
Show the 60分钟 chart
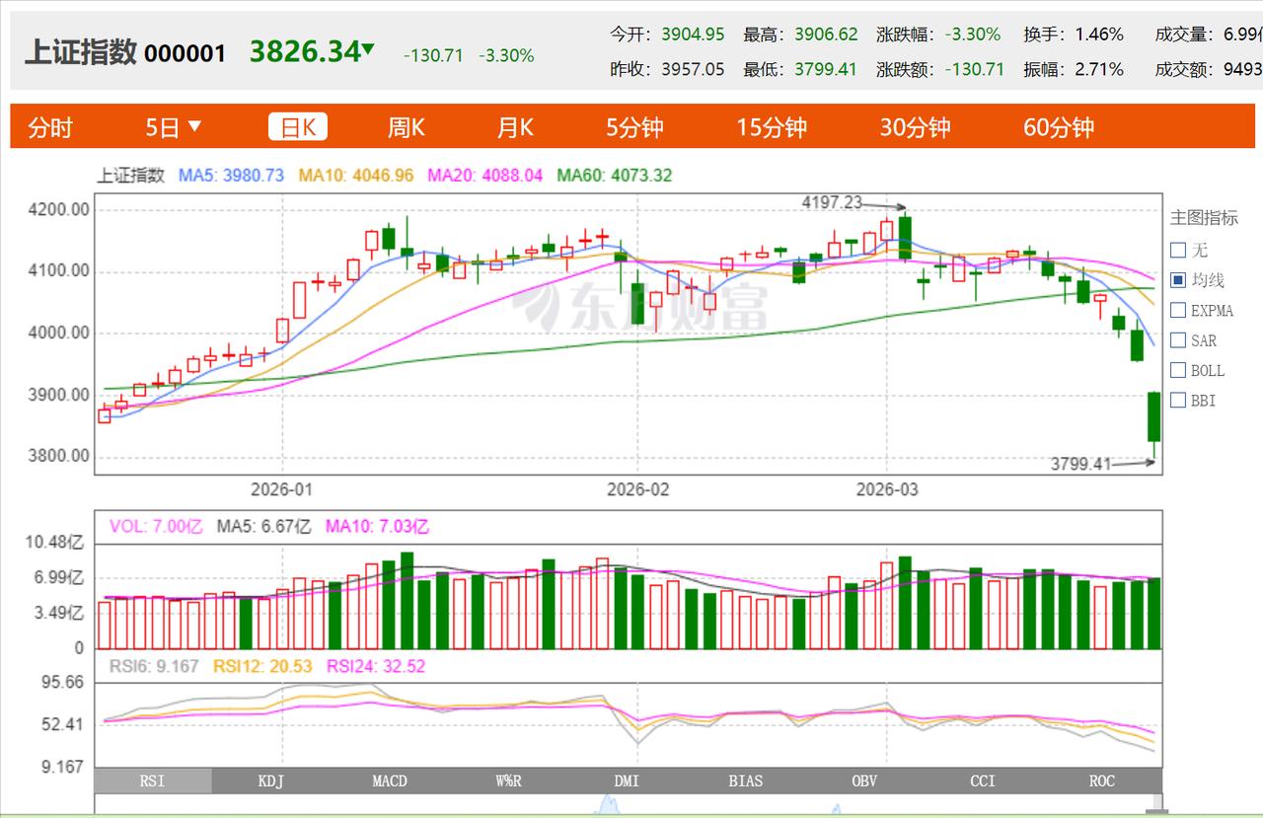click(1059, 127)
